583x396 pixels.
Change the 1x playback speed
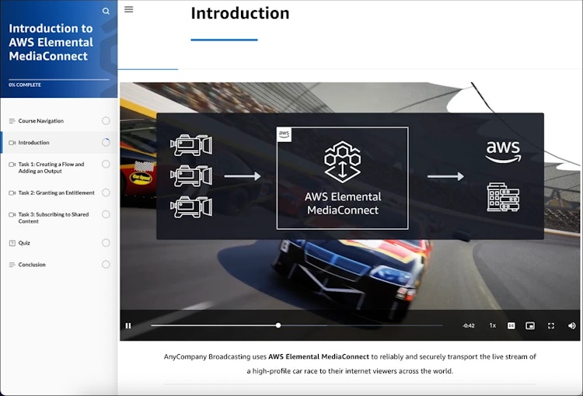click(x=493, y=326)
